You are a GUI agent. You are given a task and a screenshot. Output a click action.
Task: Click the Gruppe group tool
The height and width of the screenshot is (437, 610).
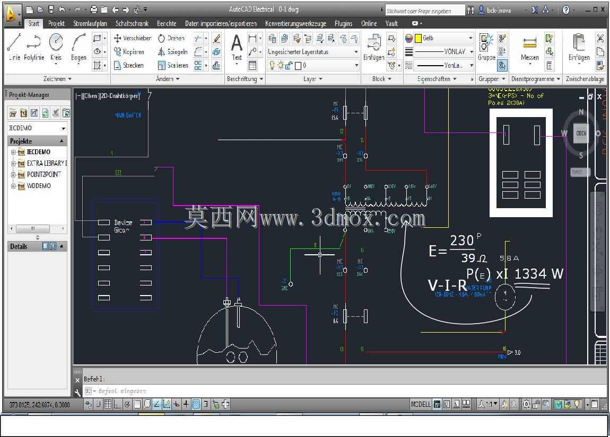[x=486, y=47]
